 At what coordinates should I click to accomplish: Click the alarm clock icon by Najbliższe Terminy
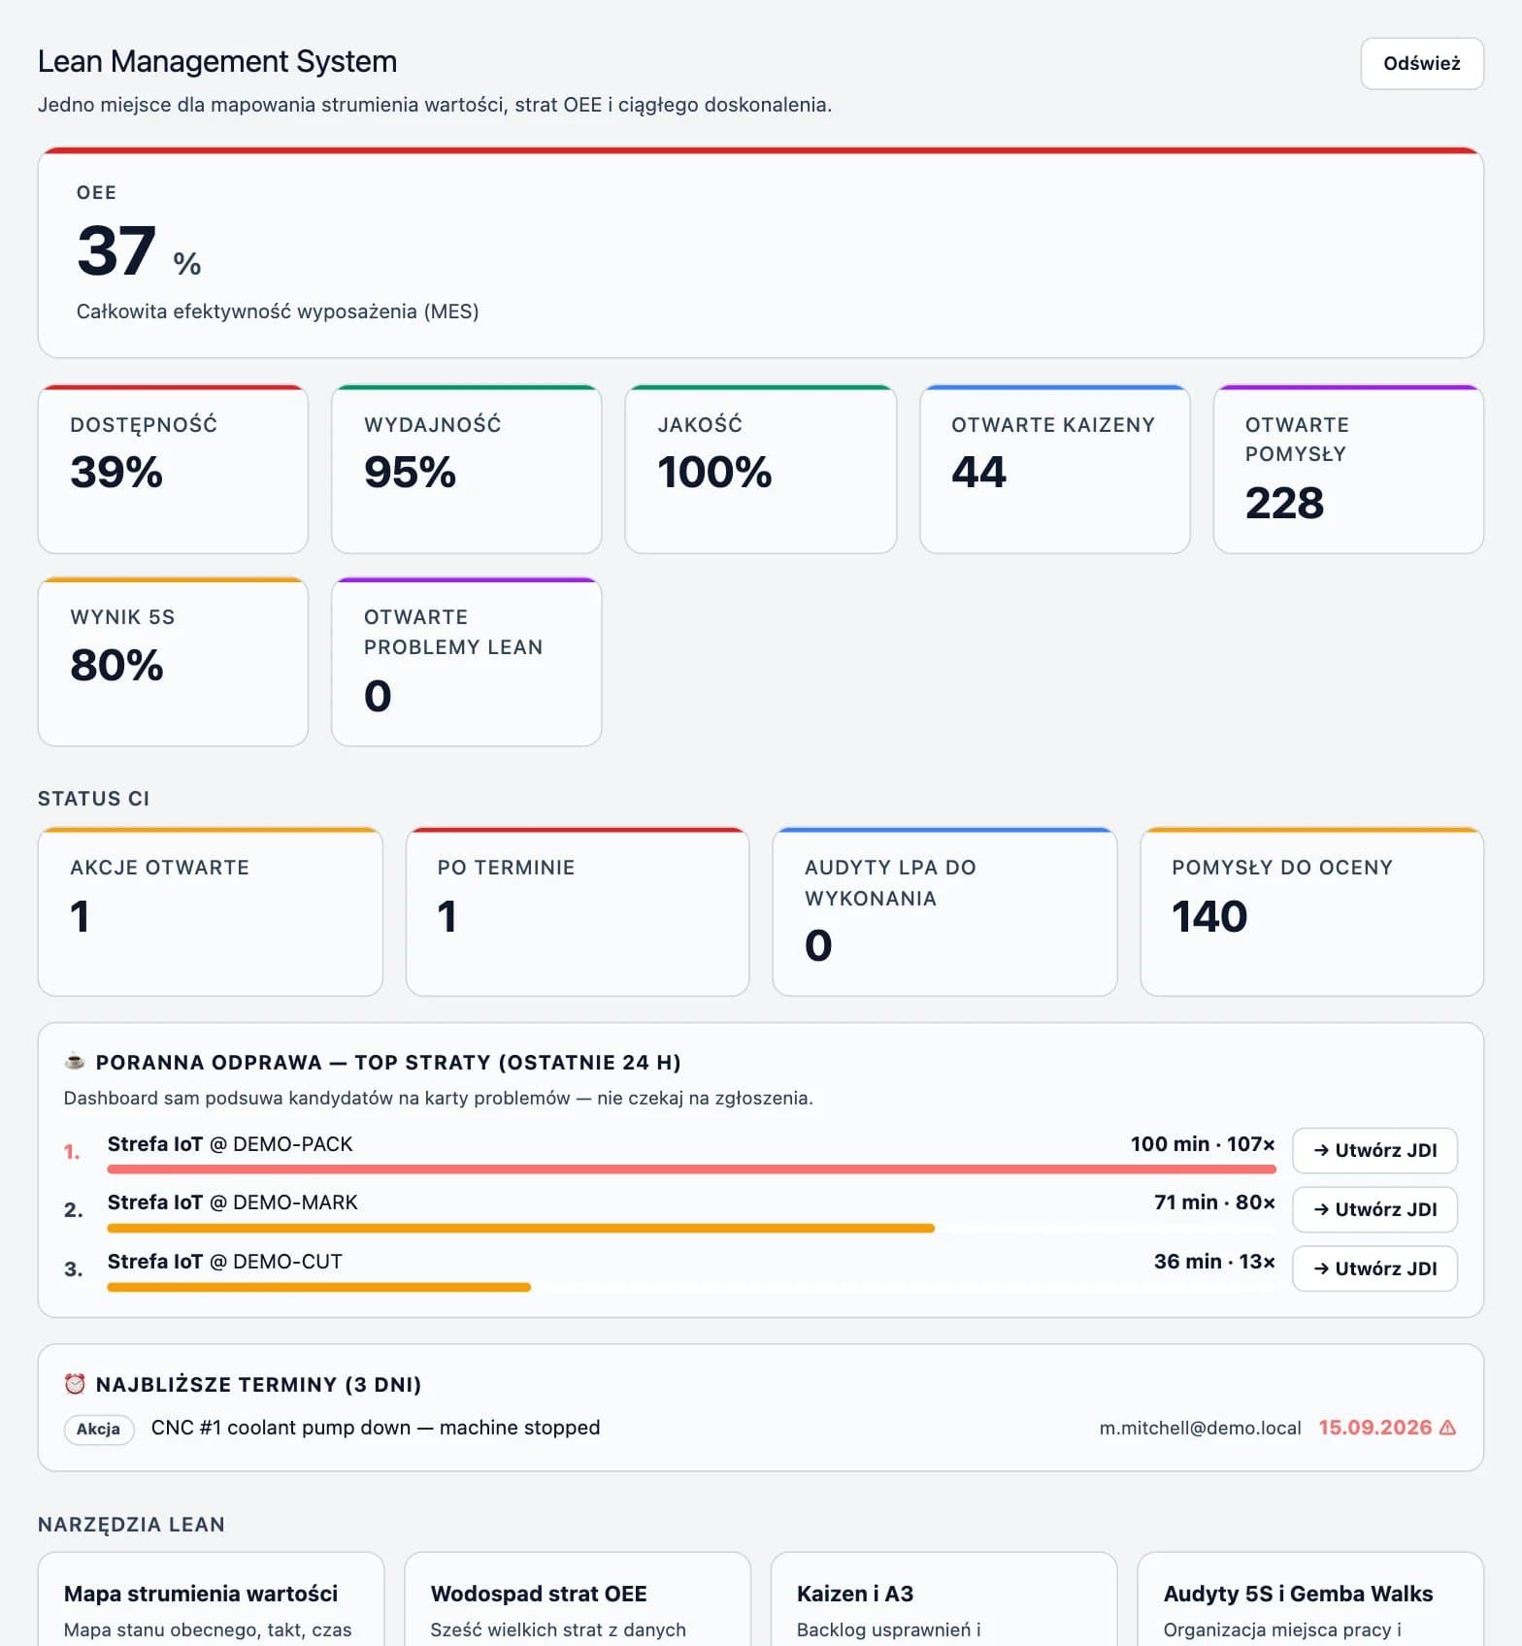coord(75,1384)
